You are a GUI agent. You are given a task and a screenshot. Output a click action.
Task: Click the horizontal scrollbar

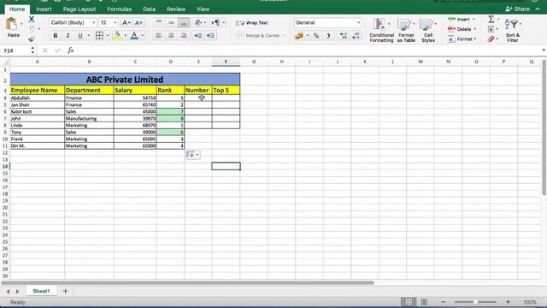coord(188,283)
